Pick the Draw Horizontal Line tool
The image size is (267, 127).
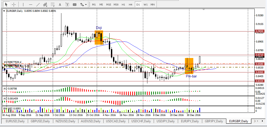click(x=31, y=5)
